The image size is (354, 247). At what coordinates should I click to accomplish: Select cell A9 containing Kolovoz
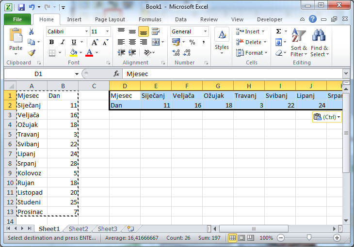(x=32, y=173)
